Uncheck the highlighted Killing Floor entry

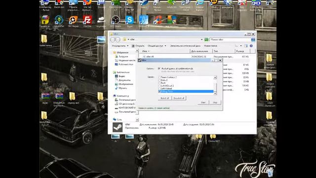point(159,91)
